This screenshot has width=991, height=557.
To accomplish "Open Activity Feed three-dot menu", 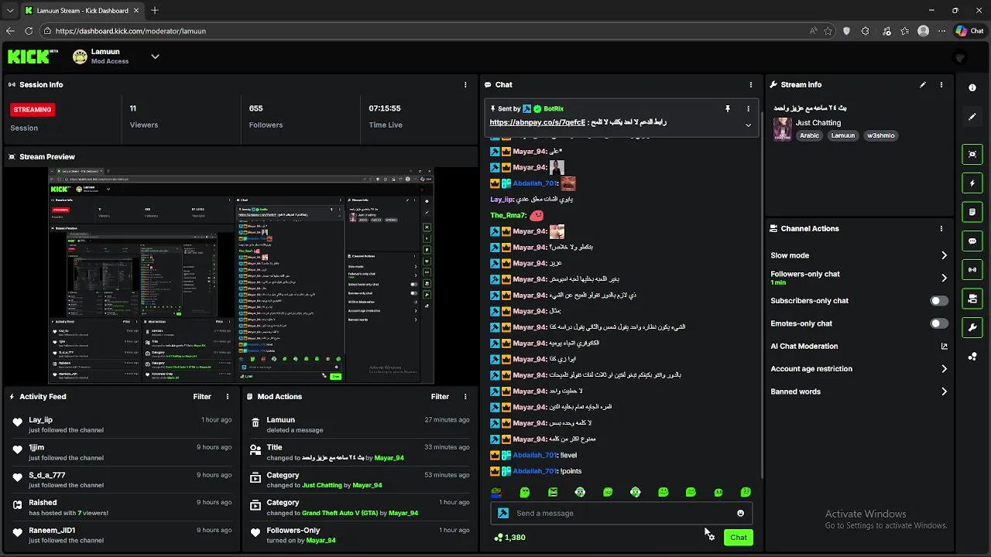I will [x=228, y=397].
